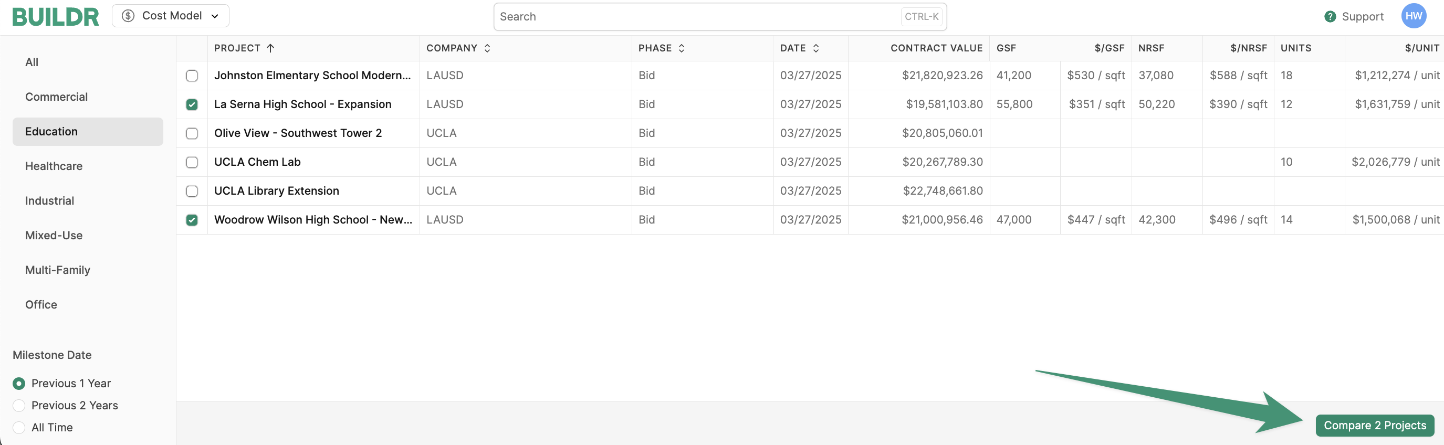The height and width of the screenshot is (445, 1444).
Task: Click the $1,500,068 / unit cell
Action: pos(1396,220)
